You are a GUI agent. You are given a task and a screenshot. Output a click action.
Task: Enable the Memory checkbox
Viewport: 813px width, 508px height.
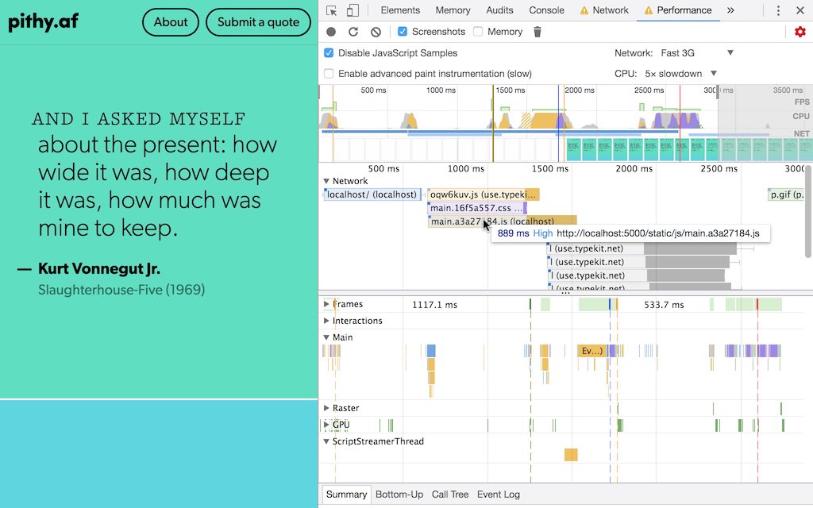(x=478, y=32)
